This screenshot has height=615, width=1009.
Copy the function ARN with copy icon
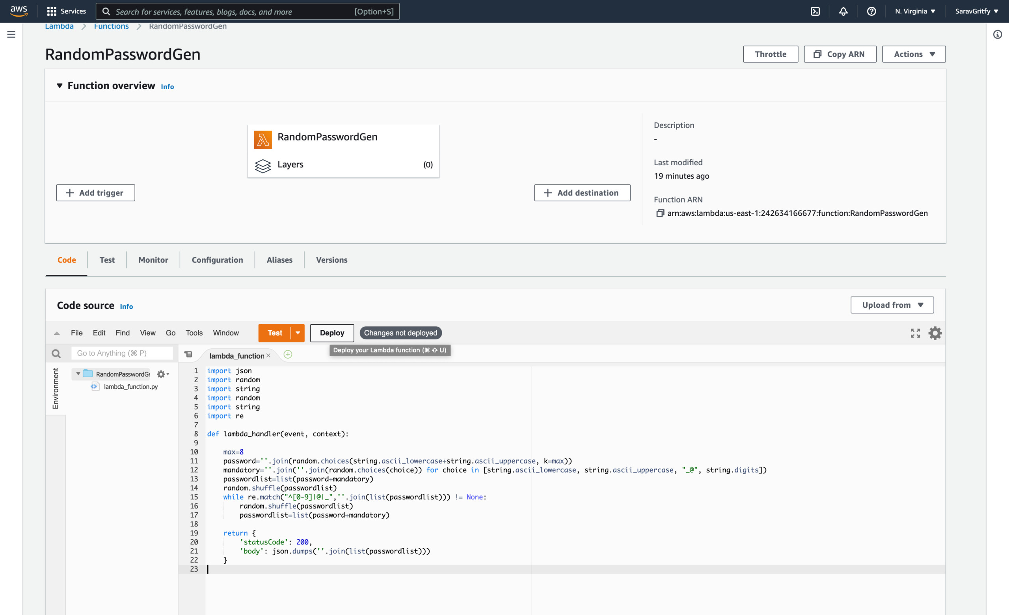660,213
